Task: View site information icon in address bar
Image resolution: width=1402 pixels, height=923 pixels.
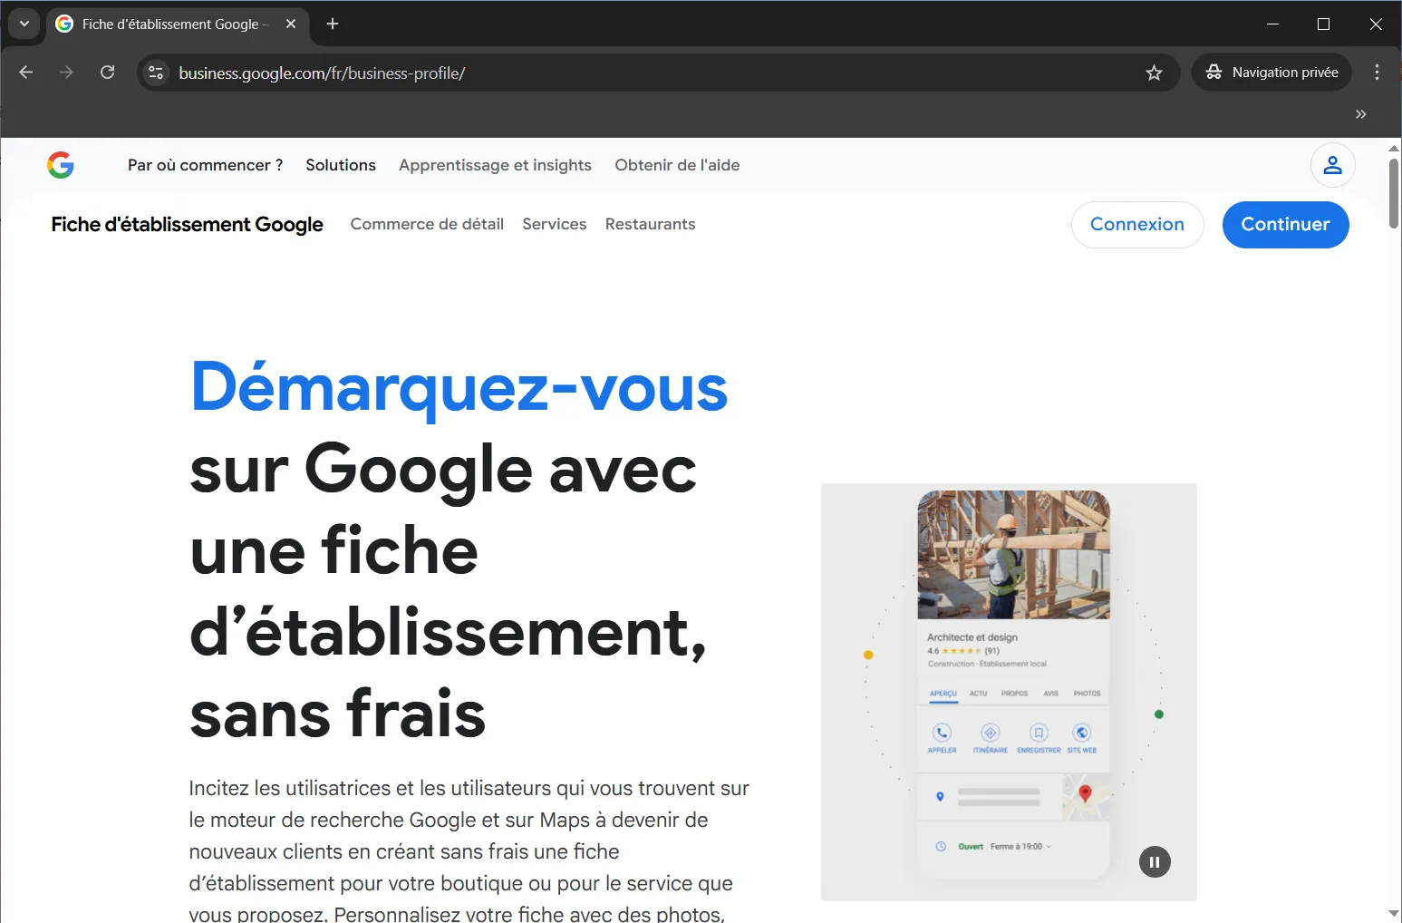Action: (156, 73)
